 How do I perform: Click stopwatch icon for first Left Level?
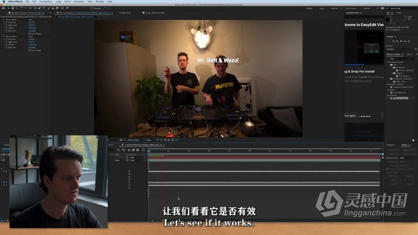7,22
